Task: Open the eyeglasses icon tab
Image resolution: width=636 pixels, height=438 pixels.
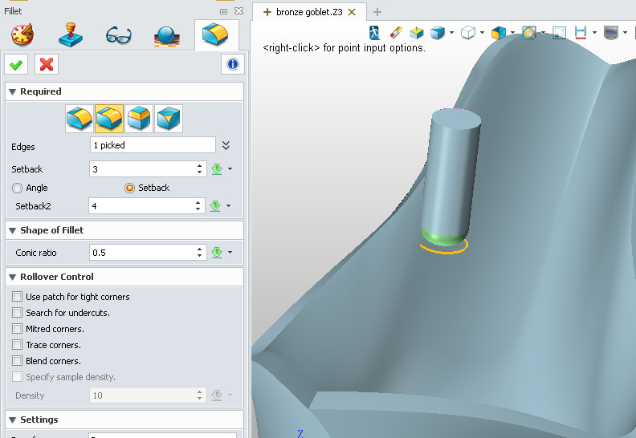Action: (x=118, y=35)
